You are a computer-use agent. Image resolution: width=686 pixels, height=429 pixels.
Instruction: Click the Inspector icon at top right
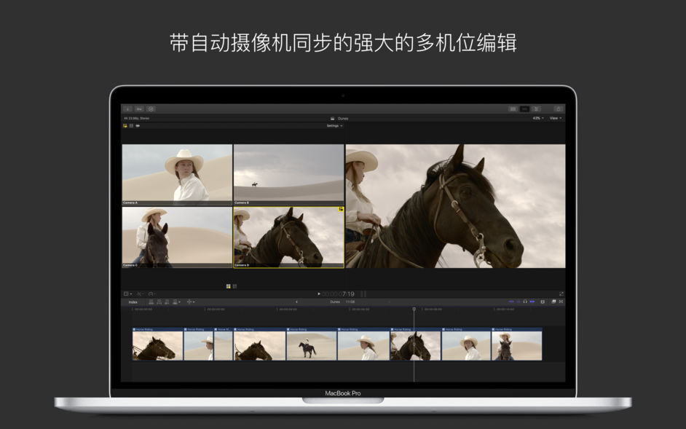click(x=557, y=107)
